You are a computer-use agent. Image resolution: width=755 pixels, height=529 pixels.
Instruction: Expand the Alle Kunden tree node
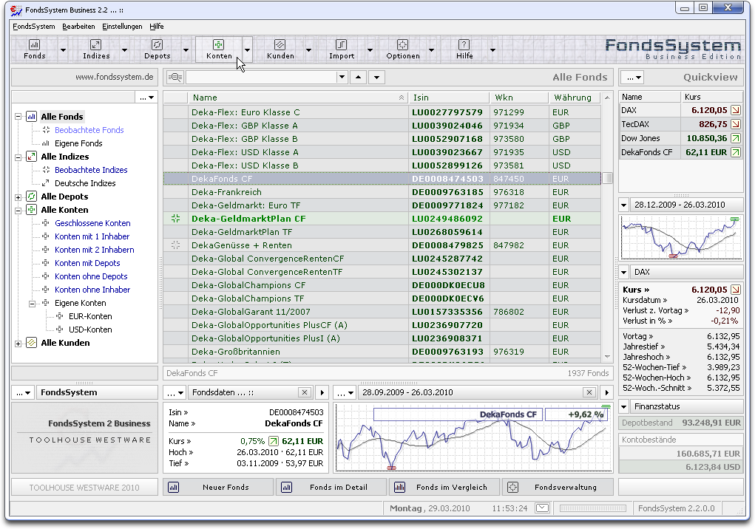click(18, 344)
